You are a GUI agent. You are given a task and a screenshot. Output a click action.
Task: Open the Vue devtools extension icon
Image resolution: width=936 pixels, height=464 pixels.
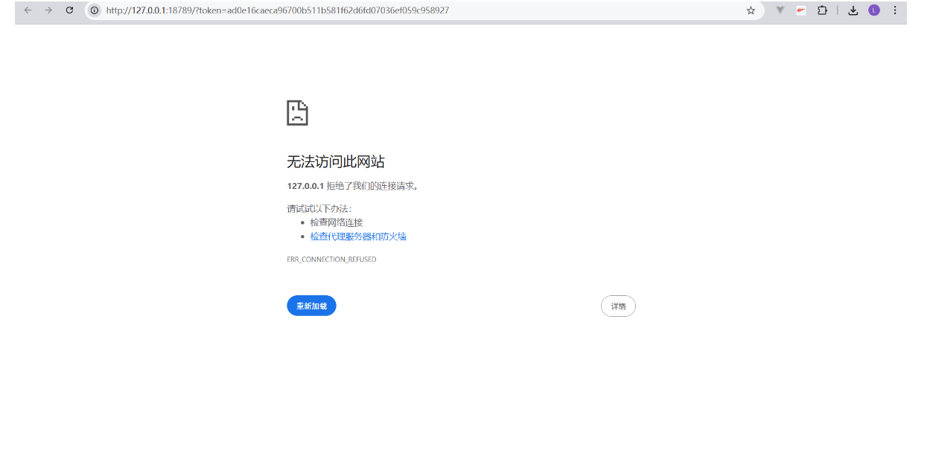click(779, 10)
